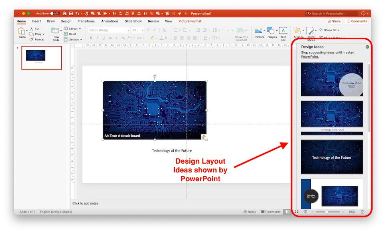The width and height of the screenshot is (385, 233).
Task: Choose design idea with full-image centered title
Action: point(332,157)
